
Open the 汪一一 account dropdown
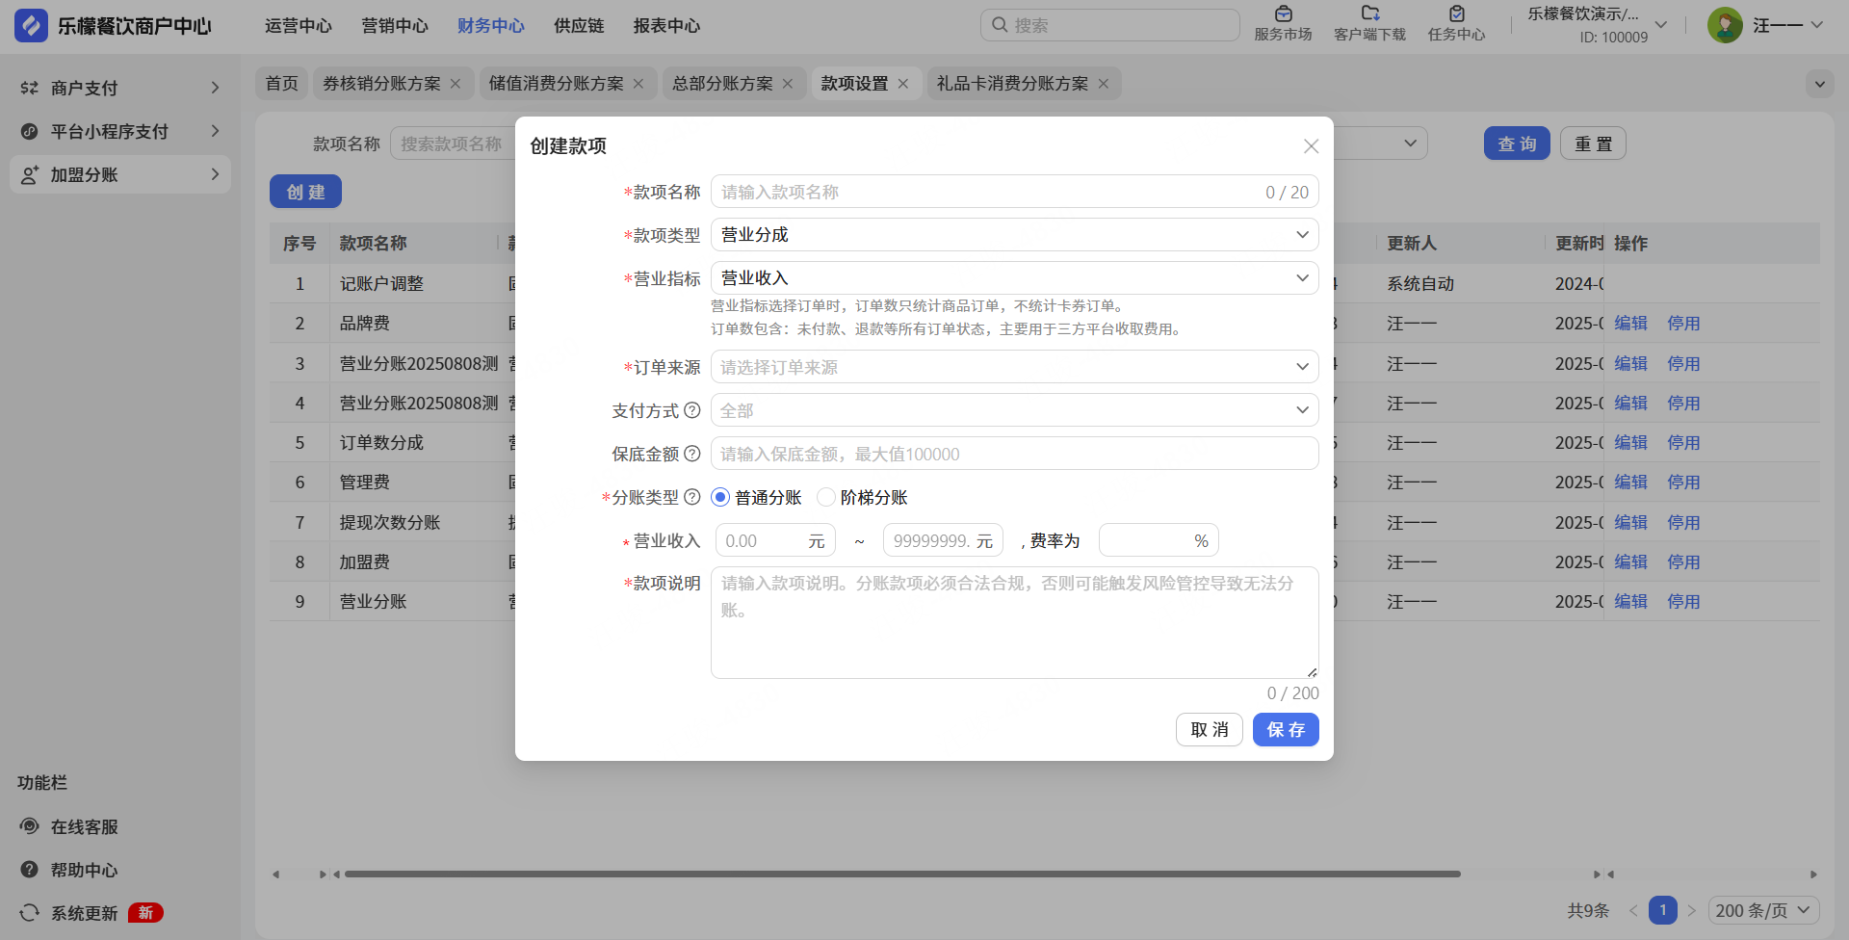point(1816,25)
